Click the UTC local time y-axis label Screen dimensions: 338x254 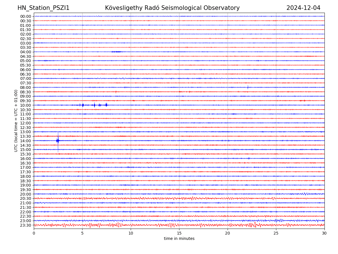pos(16,121)
